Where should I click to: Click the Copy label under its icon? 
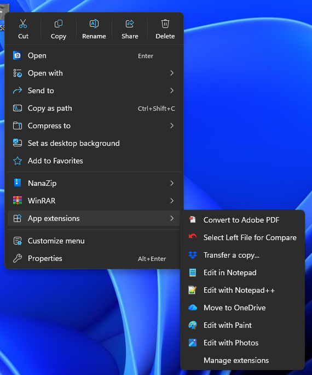[59, 36]
